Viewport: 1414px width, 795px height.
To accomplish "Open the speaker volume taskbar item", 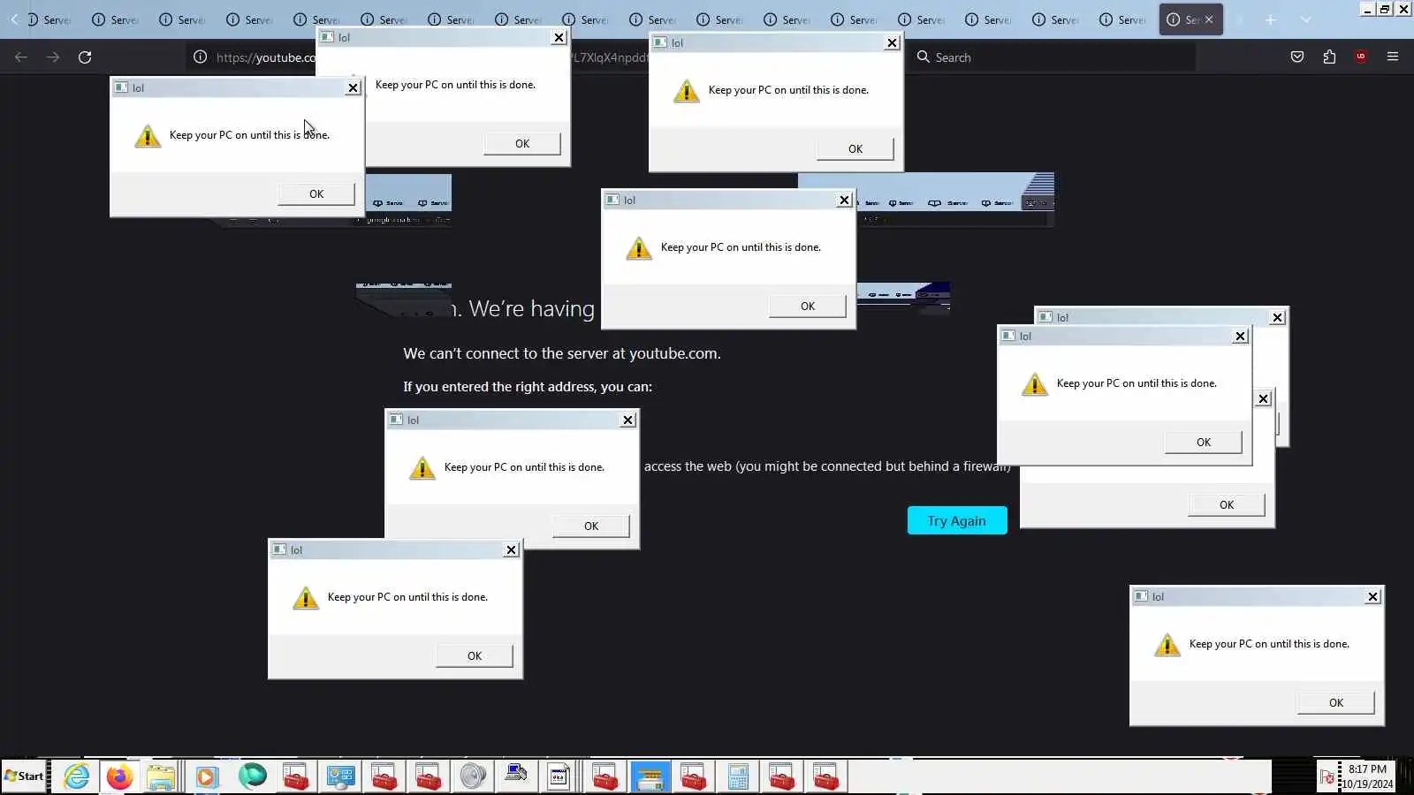I will [473, 777].
